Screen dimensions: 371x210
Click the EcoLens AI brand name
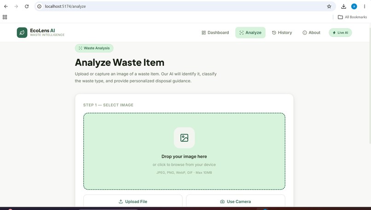[42, 30]
